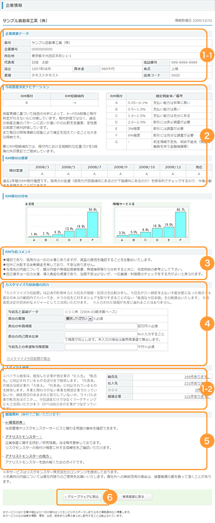
Task: Select the 2008/3 column header in RM格付の推移
Action: pyautogui.click(x=42, y=167)
